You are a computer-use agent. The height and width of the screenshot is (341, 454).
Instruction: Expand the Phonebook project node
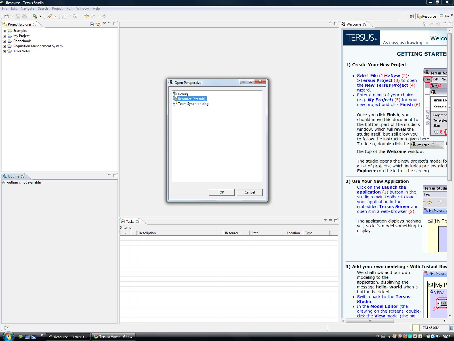click(x=4, y=41)
